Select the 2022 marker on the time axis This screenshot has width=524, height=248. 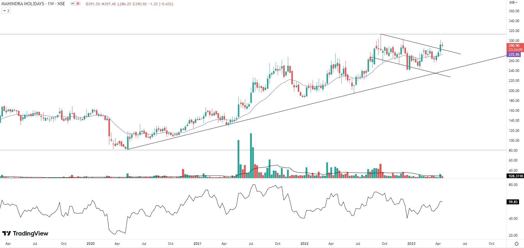pyautogui.click(x=304, y=244)
